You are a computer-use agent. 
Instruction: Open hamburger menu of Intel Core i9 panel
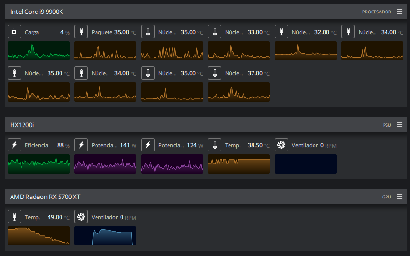399,12
